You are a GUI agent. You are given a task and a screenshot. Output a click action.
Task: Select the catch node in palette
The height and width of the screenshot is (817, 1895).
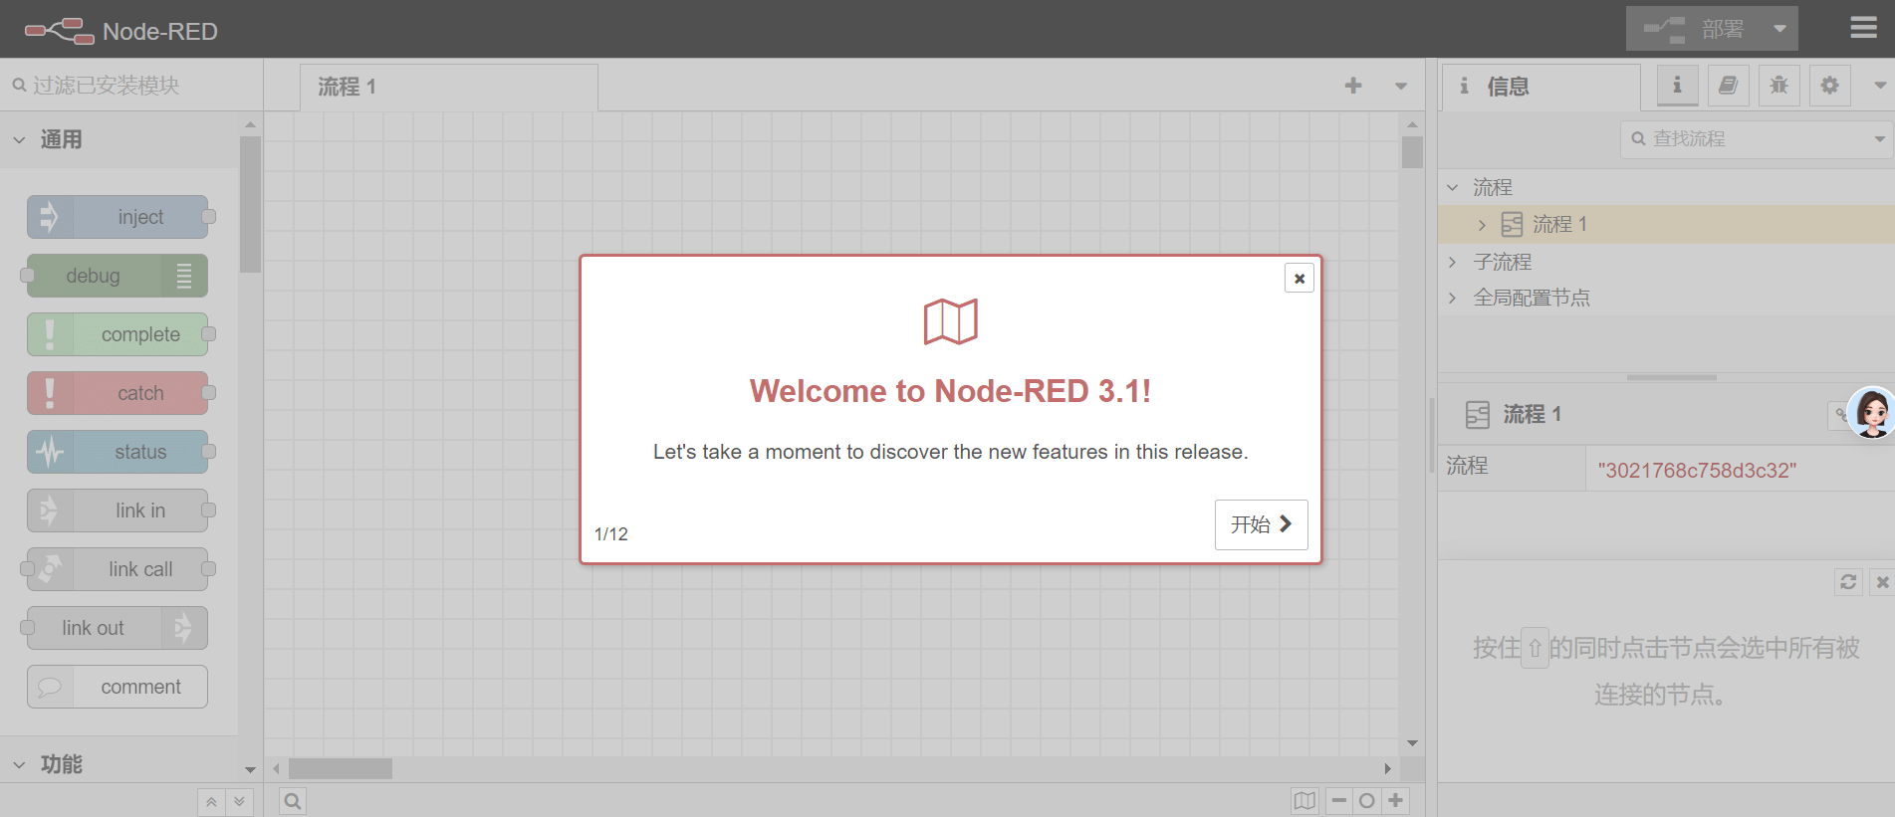[x=118, y=393]
